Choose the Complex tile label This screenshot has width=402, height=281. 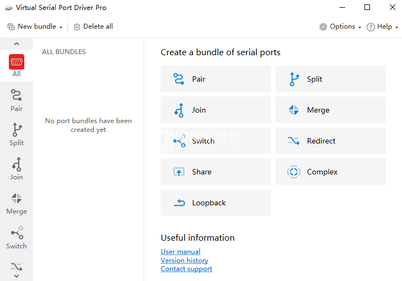322,172
